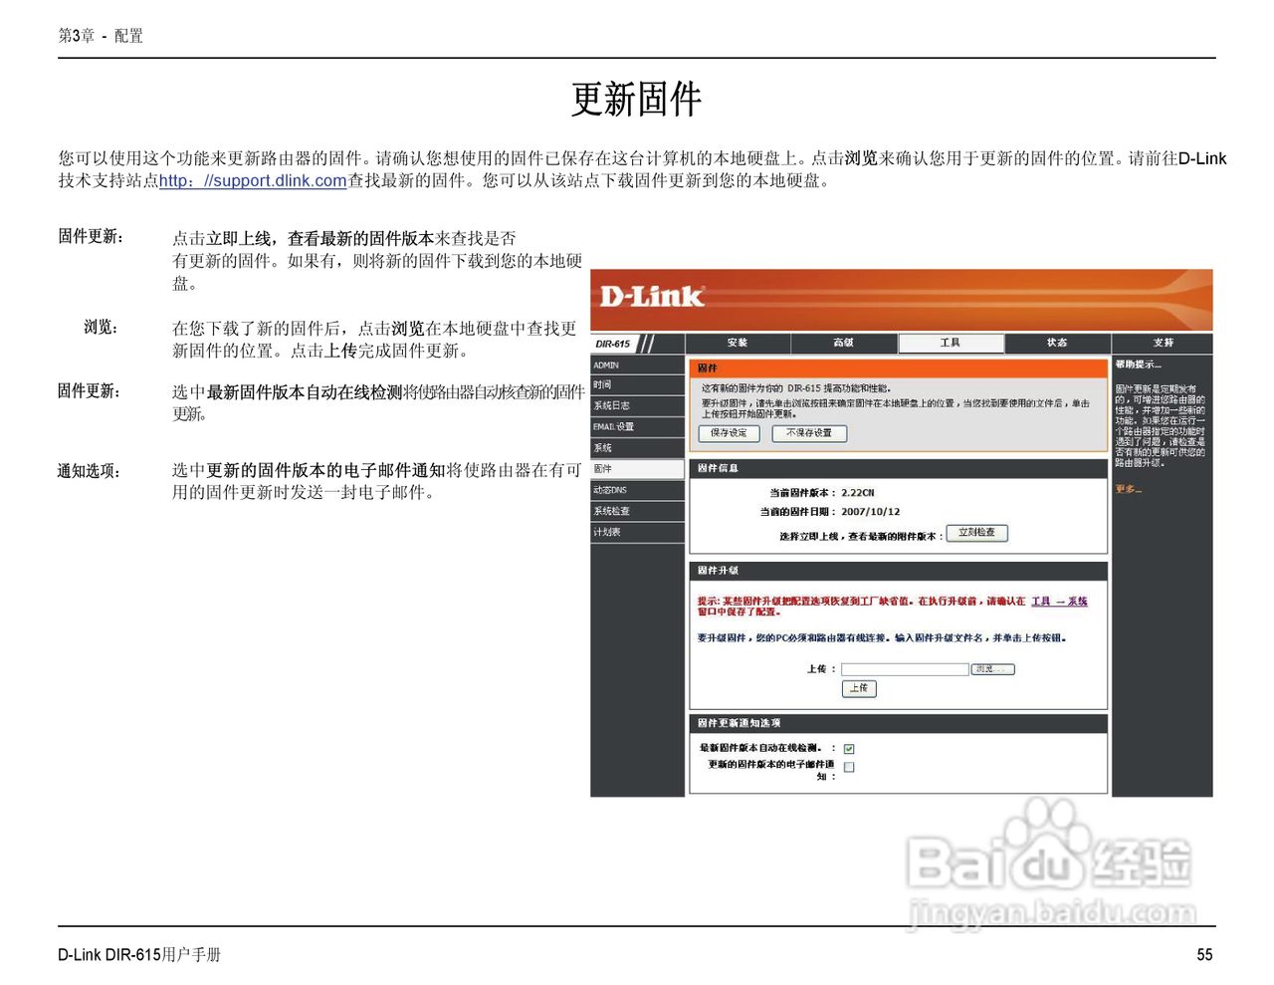Click the firmware version value 2.22CN
This screenshot has height=985, width=1274.
point(858,493)
